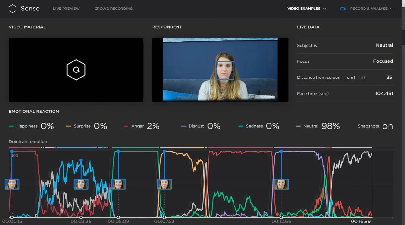
Task: Click the Face time value 104.461
Action: pos(384,94)
